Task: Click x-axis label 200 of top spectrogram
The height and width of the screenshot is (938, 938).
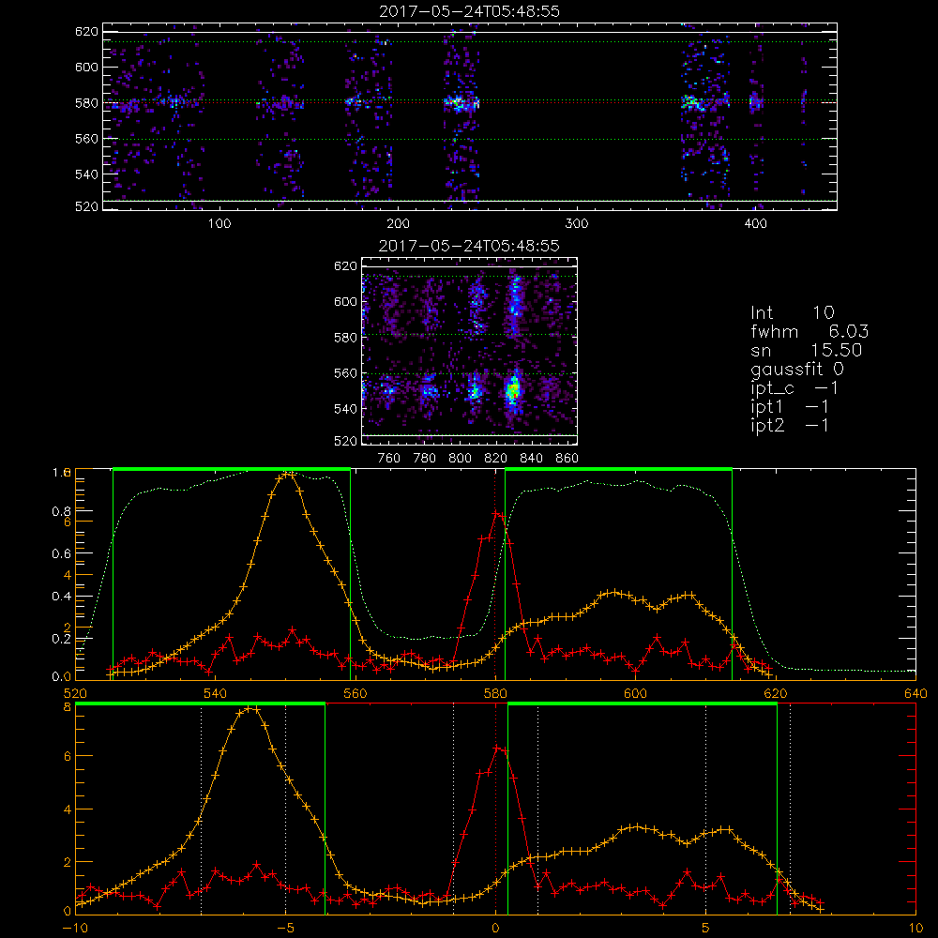Action: click(398, 224)
